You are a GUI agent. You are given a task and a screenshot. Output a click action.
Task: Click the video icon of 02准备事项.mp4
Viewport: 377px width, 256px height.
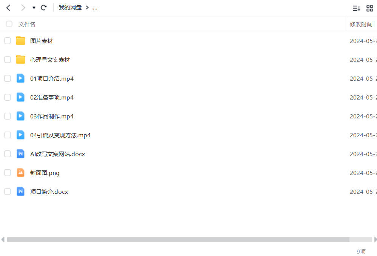coord(20,97)
